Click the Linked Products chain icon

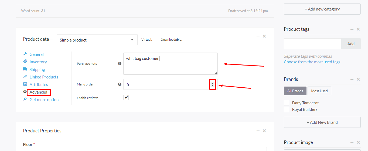coord(25,77)
